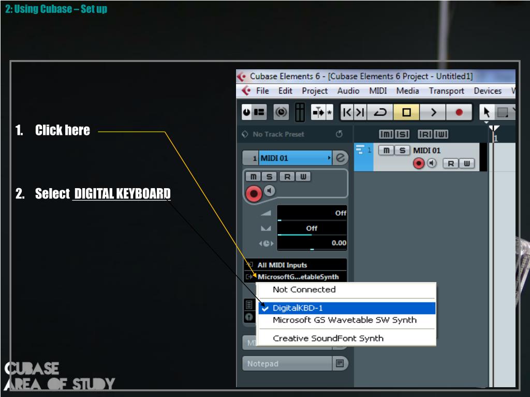Open the Automation panel clock icon
The image size is (530, 397).
pyautogui.click(x=281, y=112)
